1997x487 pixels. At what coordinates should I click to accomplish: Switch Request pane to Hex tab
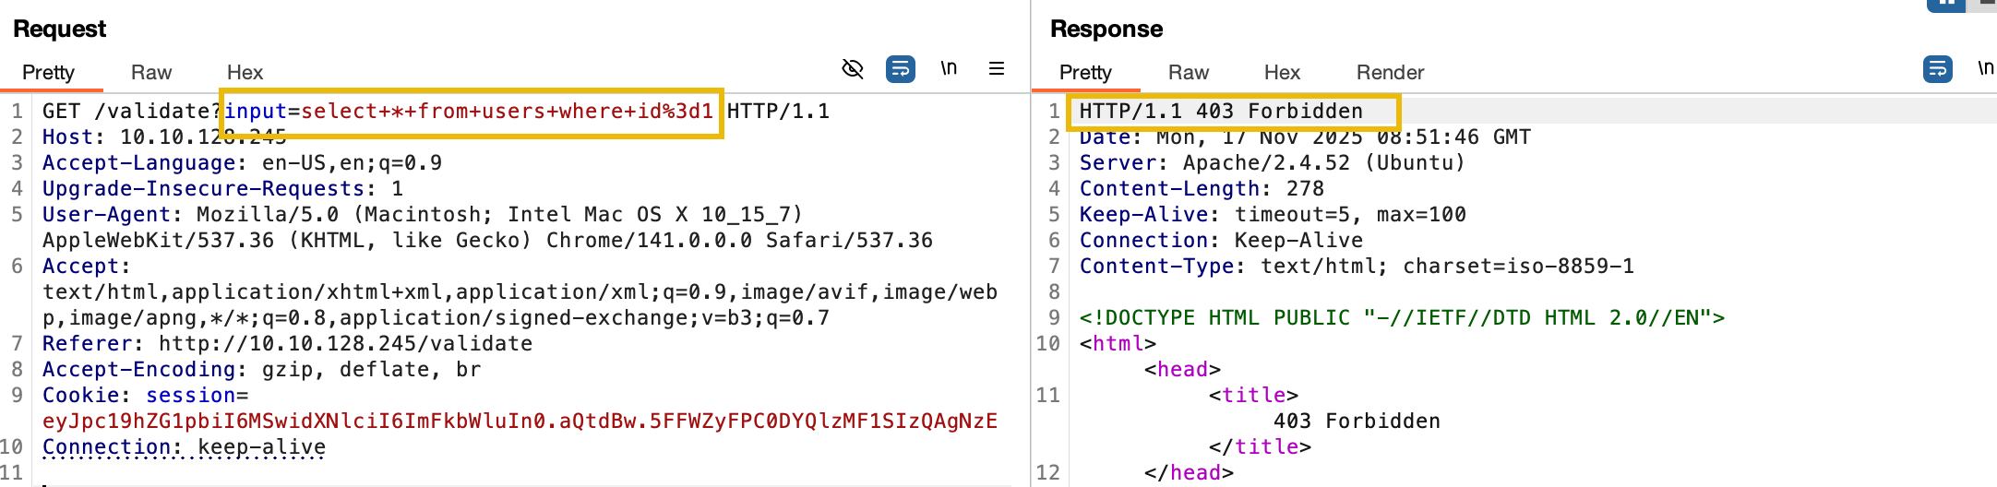(x=245, y=72)
